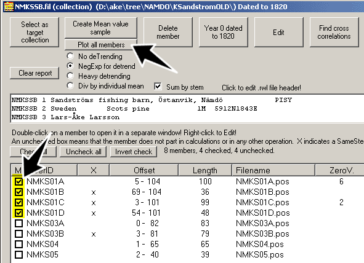Click the application icon in the title bar
The image size is (364, 263).
9,7
